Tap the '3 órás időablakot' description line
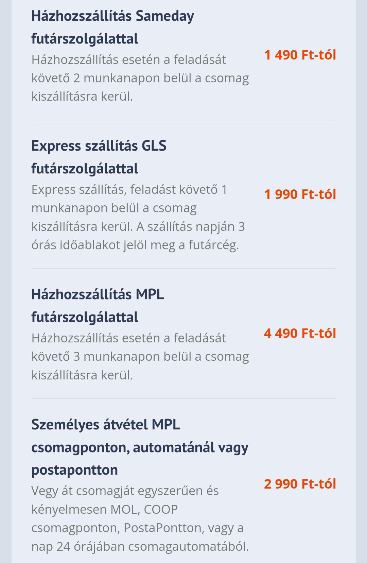Viewport: 367px width, 563px height. [x=135, y=245]
